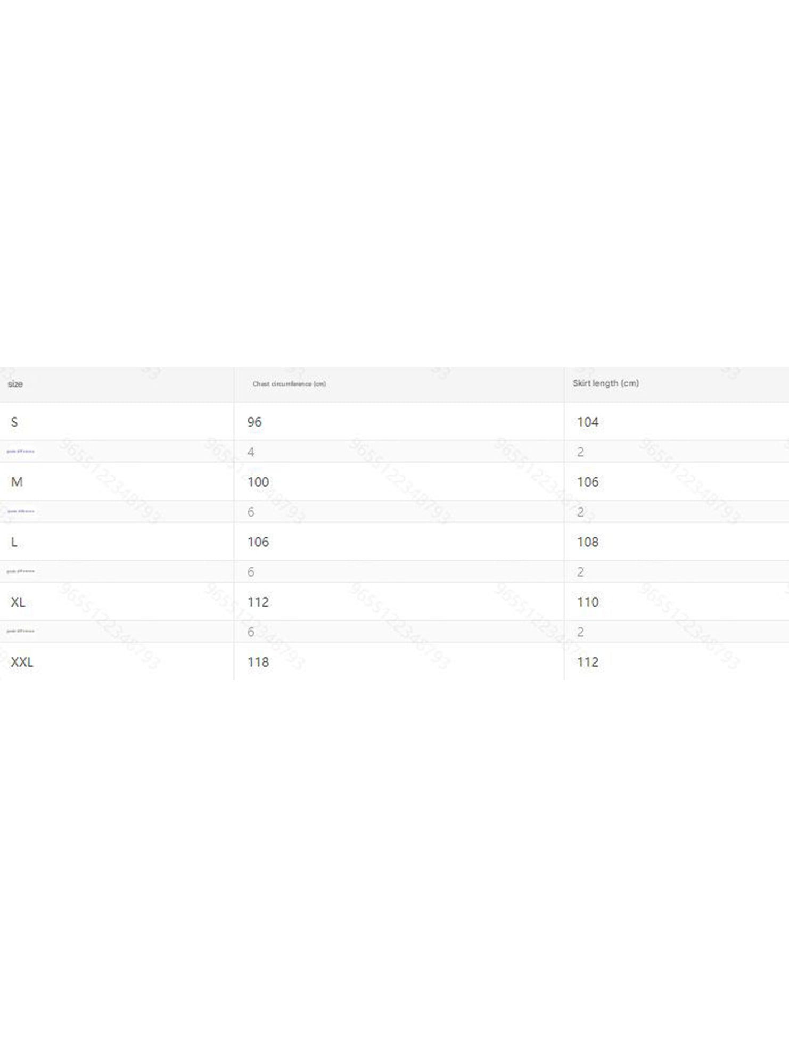Click skirt length 104 for size S

click(588, 422)
